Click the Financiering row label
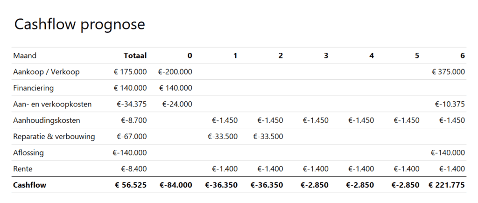This screenshot has height=203, width=478. tap(34, 88)
